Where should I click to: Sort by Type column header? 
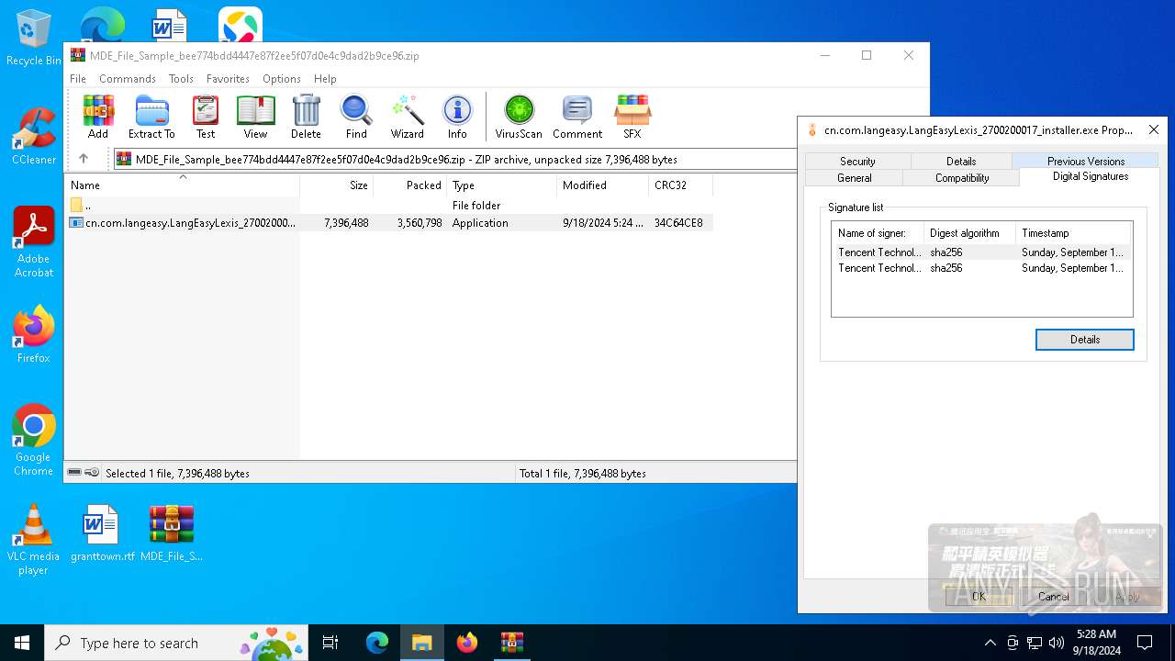(x=502, y=185)
